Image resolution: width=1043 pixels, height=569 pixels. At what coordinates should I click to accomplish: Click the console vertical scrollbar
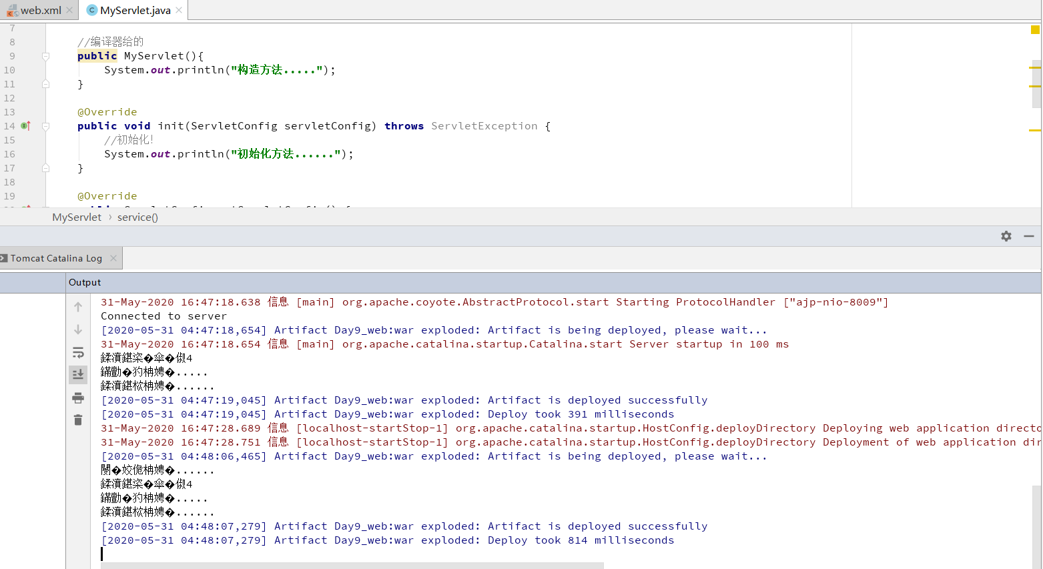click(1036, 527)
